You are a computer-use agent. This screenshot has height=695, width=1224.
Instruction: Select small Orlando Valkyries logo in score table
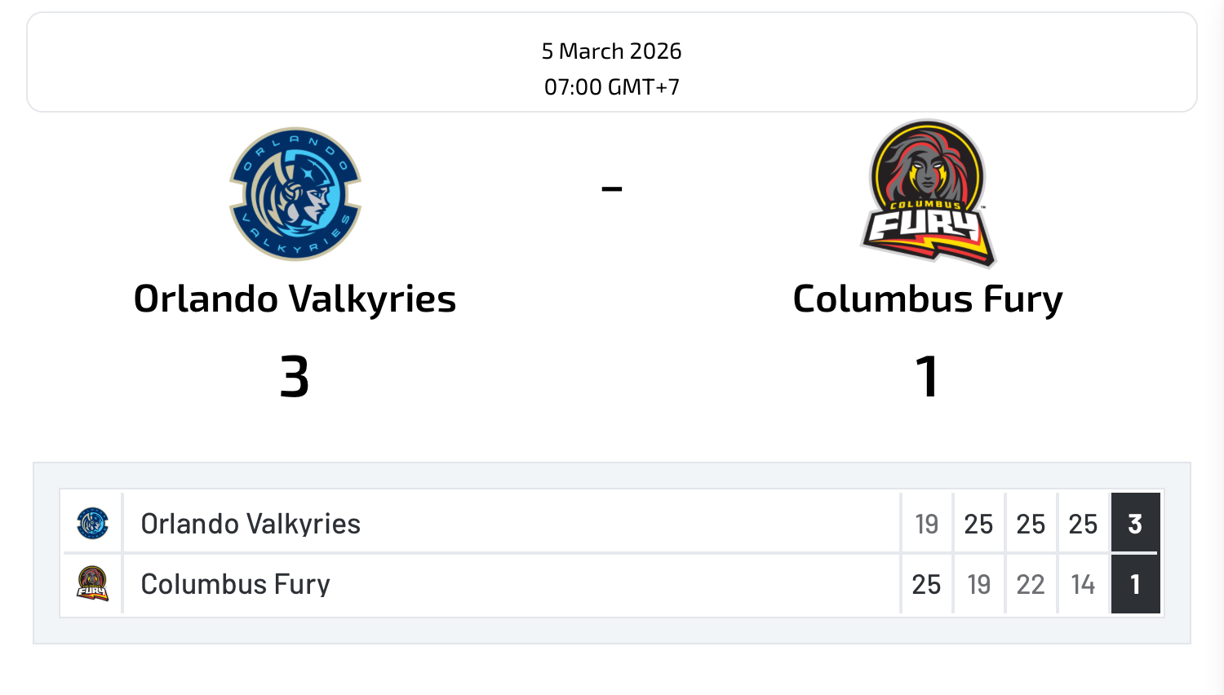(x=92, y=523)
